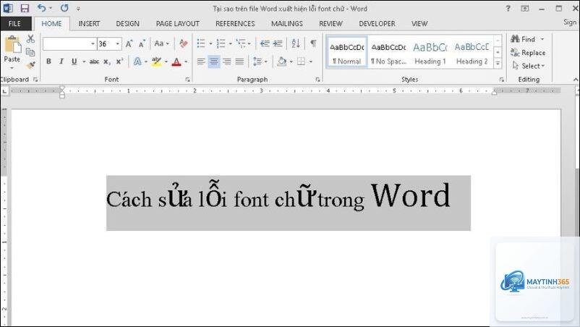The width and height of the screenshot is (580, 327).
Task: Apply yellow text highlight color
Action: click(x=156, y=61)
